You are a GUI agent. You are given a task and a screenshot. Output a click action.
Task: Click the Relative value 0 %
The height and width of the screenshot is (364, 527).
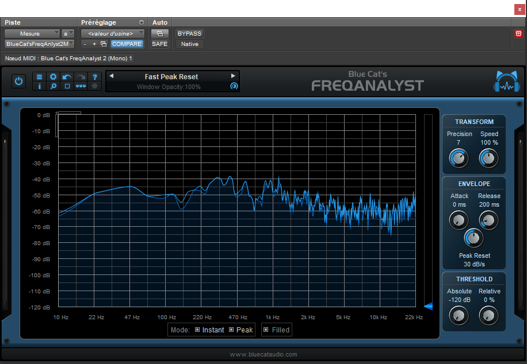click(489, 300)
